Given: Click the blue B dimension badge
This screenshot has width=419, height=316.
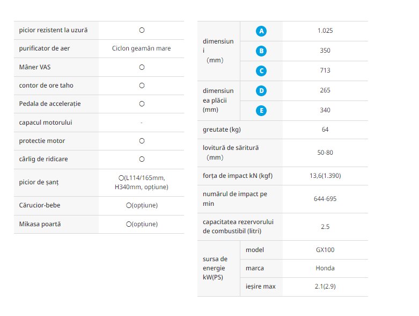Looking at the screenshot, I should click(261, 51).
